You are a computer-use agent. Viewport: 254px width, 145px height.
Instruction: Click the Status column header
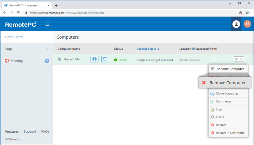pos(118,49)
